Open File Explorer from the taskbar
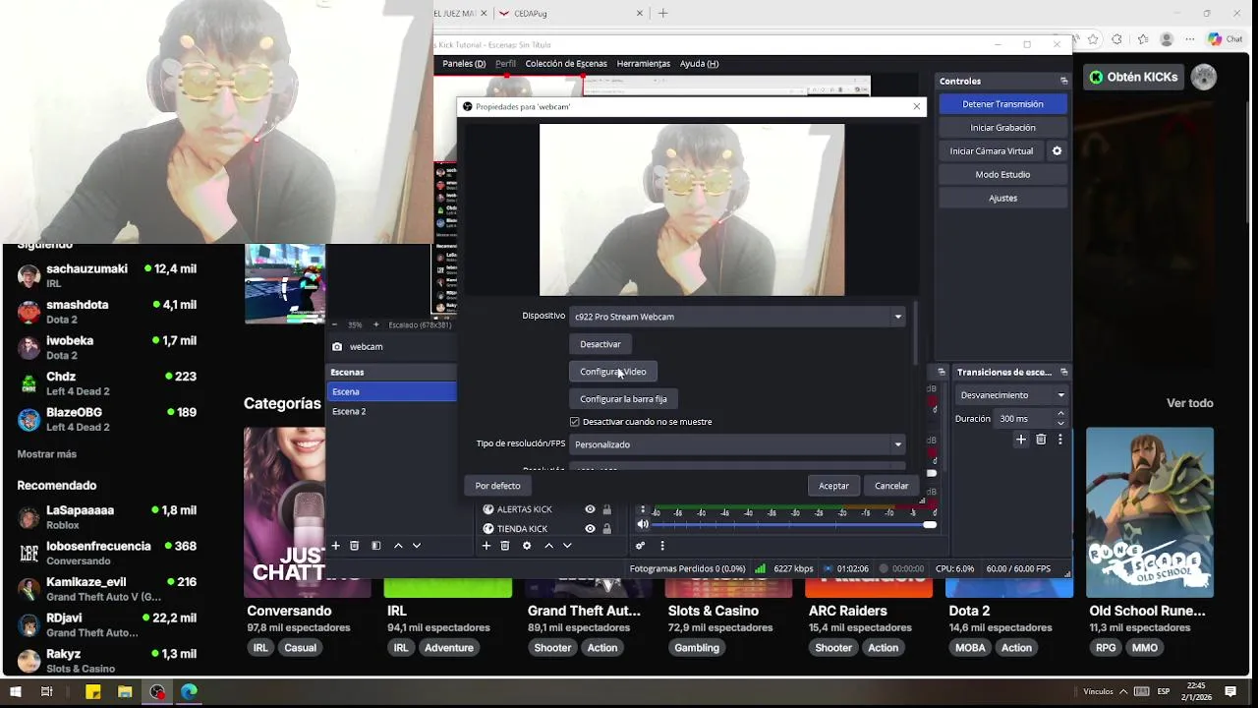The image size is (1258, 708). pyautogui.click(x=125, y=692)
